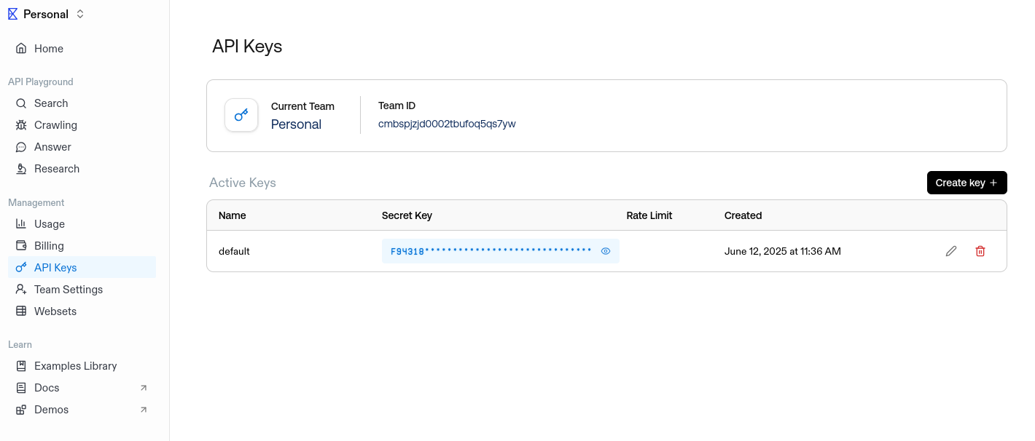Click the Create key button

click(966, 183)
